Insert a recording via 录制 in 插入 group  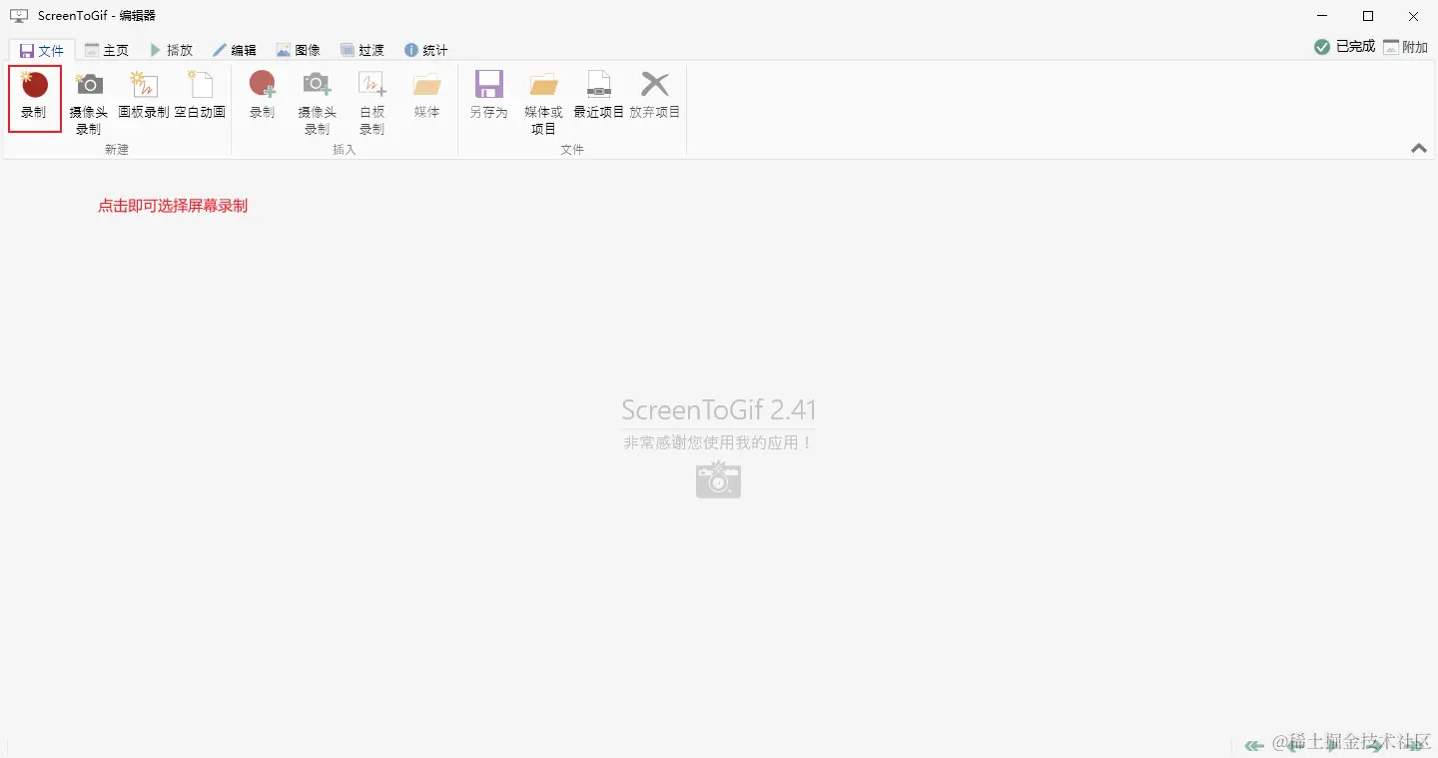click(262, 98)
